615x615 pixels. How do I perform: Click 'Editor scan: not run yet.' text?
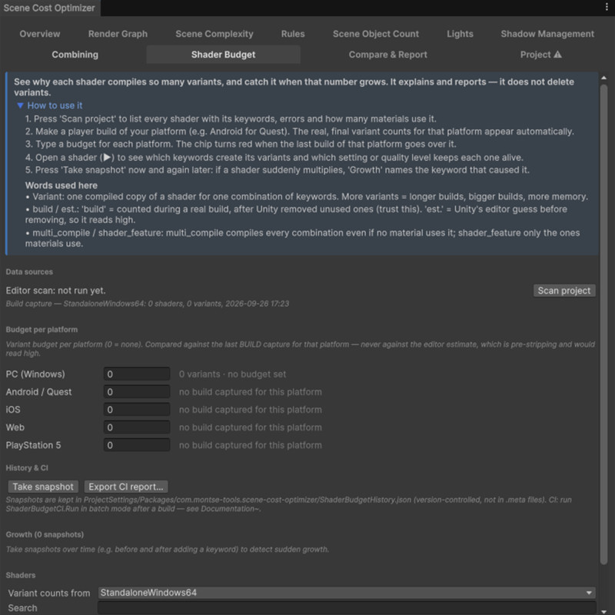point(55,291)
